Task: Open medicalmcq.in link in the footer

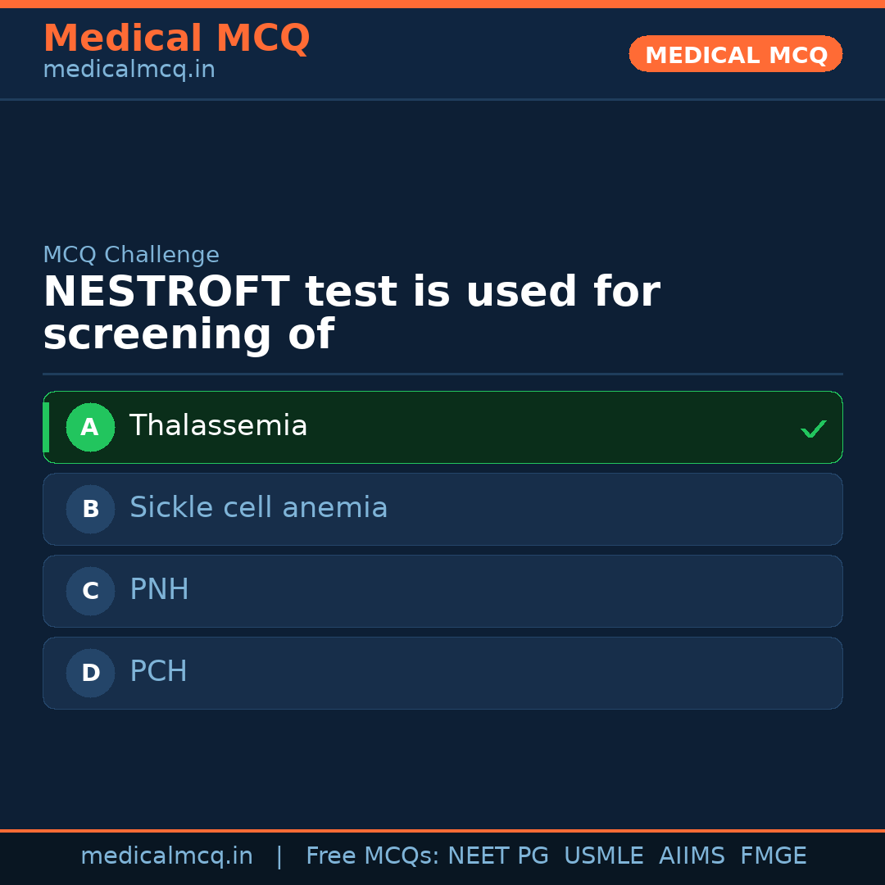Action: point(166,856)
